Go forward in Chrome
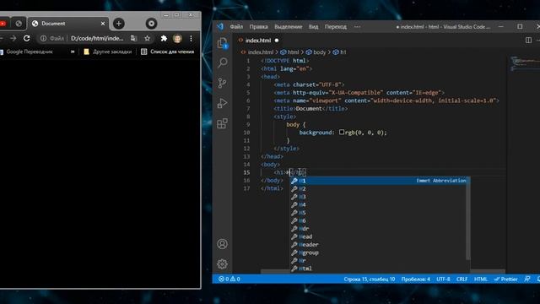This screenshot has height=304, width=540. pyautogui.click(x=13, y=38)
